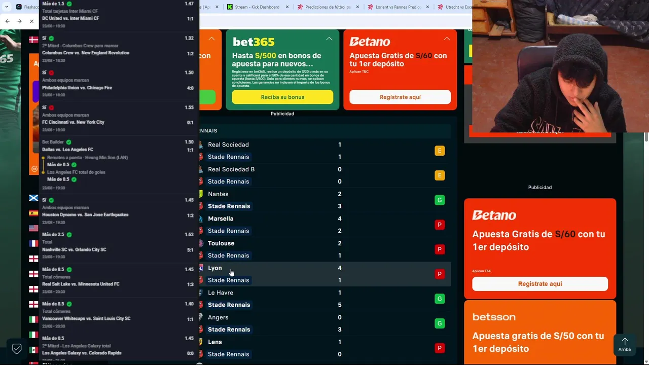The width and height of the screenshot is (649, 365).
Task: Open the DC United vs. Inter Miami CF bet
Action: [x=70, y=18]
